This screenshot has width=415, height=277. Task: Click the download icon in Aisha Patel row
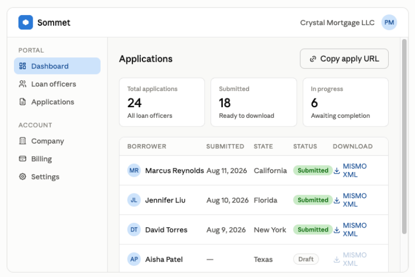[336, 259]
